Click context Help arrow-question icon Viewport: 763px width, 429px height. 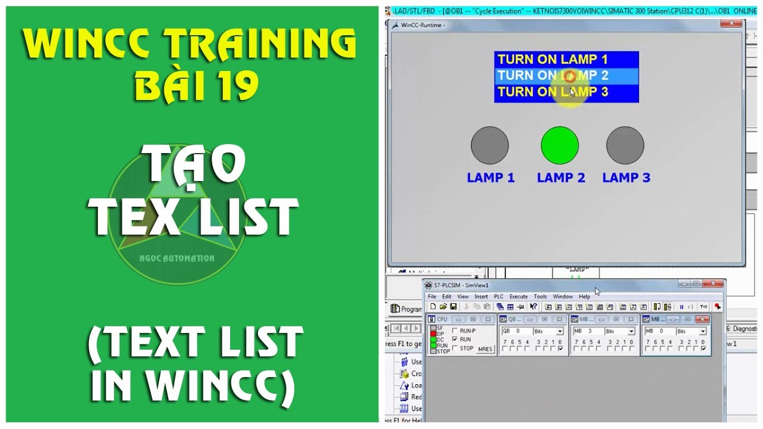[x=533, y=306]
